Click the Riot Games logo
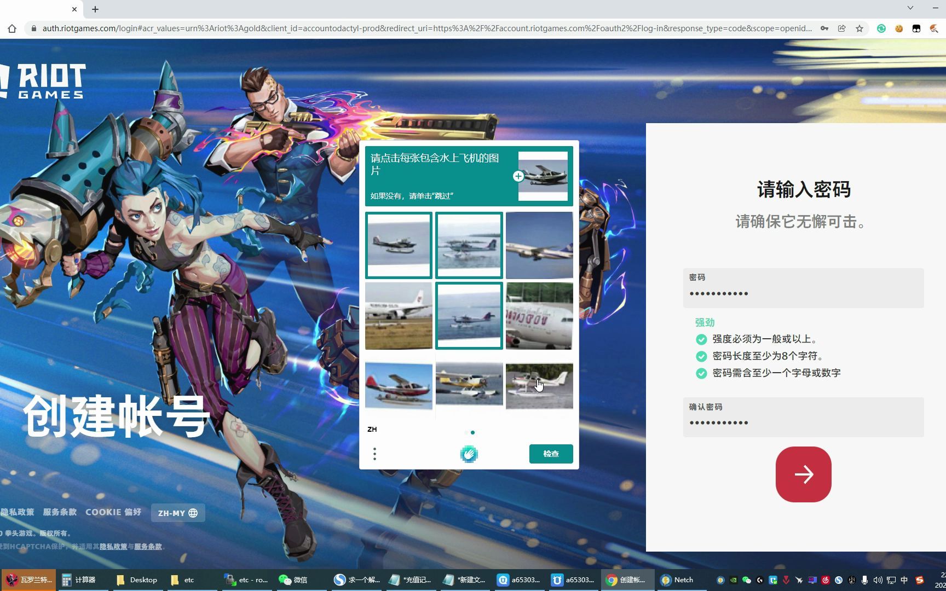 pyautogui.click(x=43, y=81)
